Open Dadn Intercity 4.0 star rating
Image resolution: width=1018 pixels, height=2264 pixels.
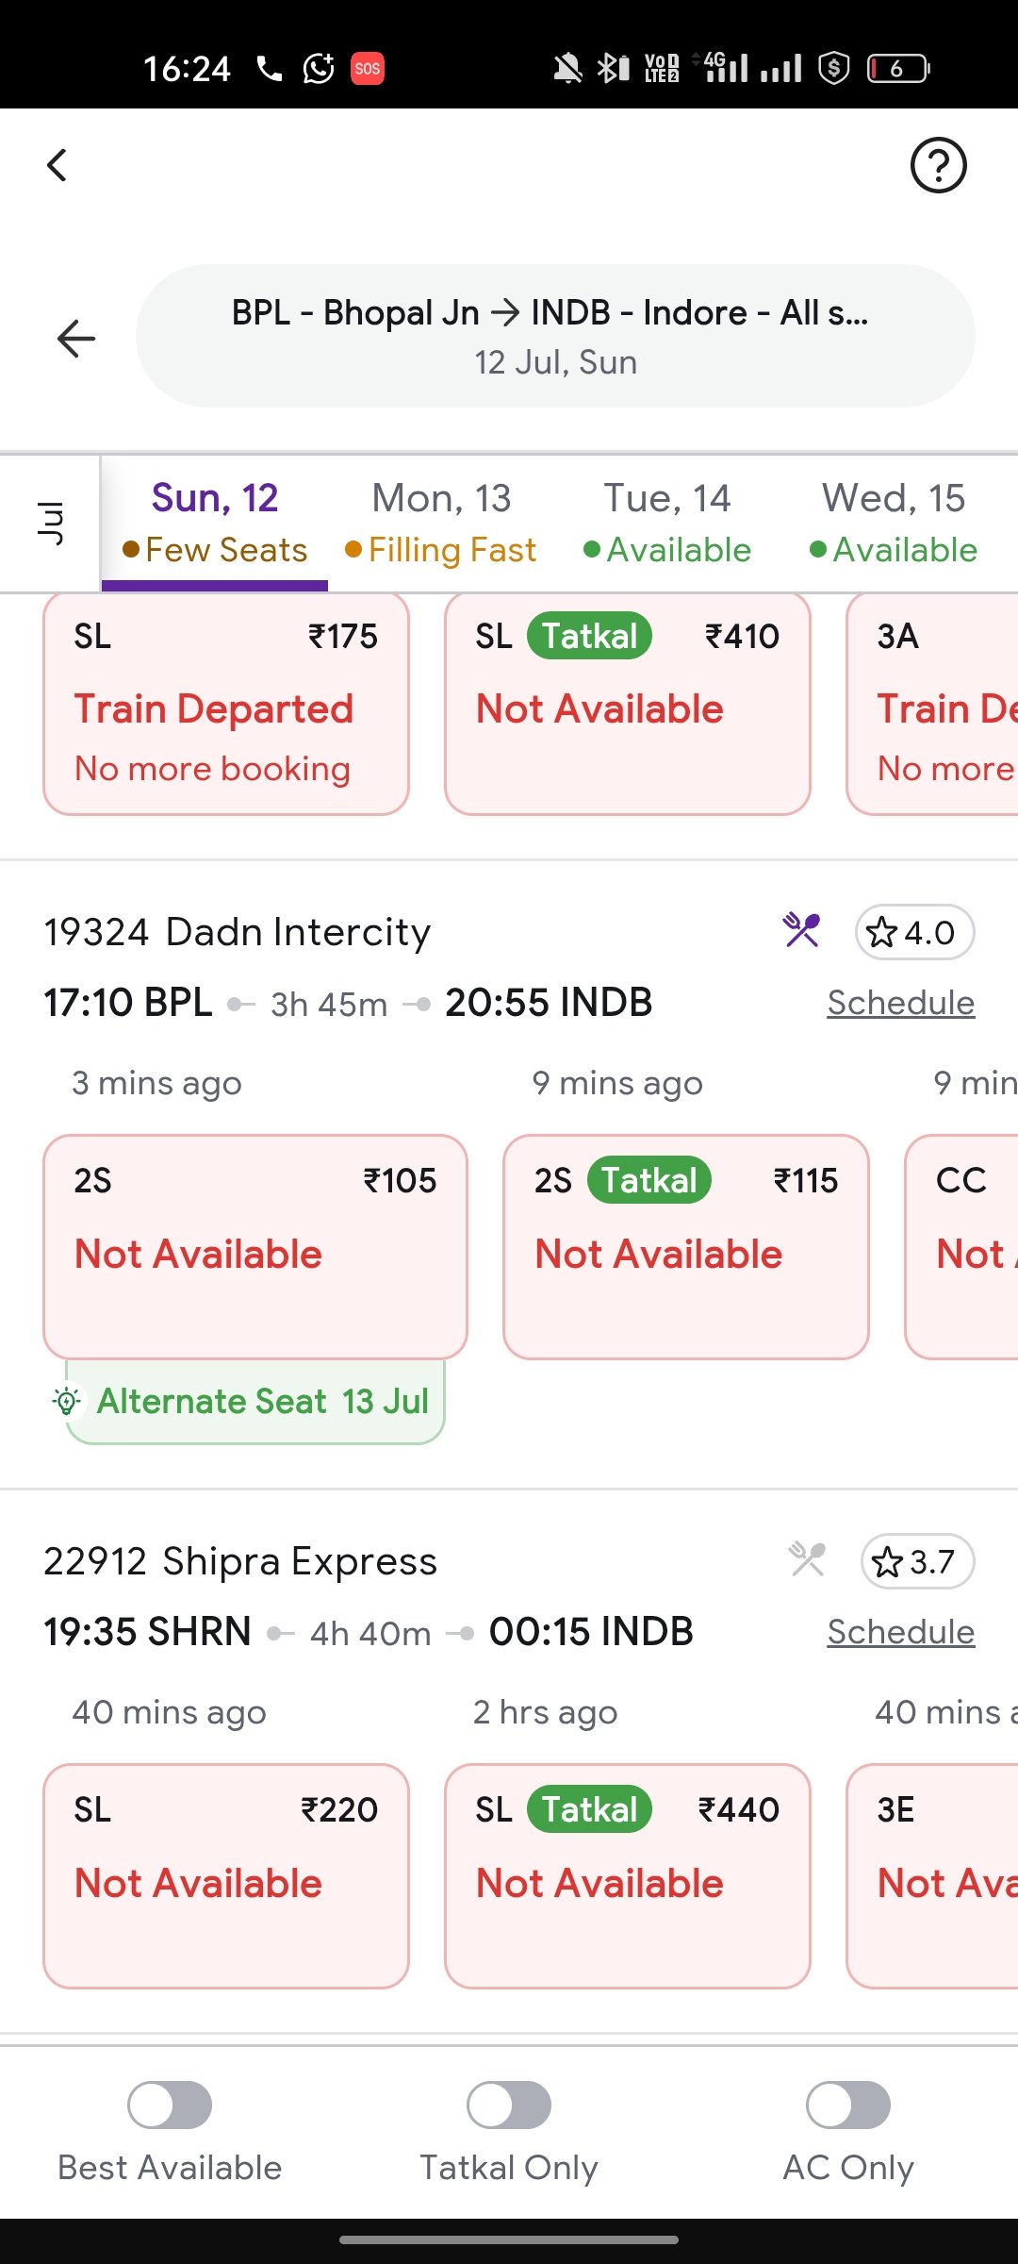914,933
